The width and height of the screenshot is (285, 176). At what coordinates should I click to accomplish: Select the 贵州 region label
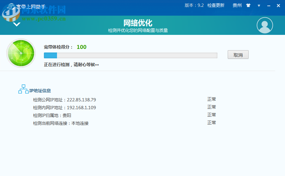coord(237,6)
